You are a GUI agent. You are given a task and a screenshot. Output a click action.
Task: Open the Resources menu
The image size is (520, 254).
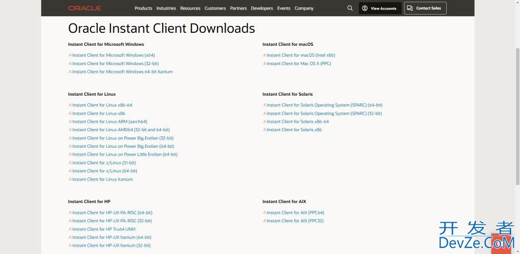190,8
